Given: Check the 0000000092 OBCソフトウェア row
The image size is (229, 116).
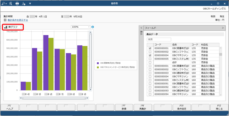Looking at the screenshot, I should [x=150, y=87].
